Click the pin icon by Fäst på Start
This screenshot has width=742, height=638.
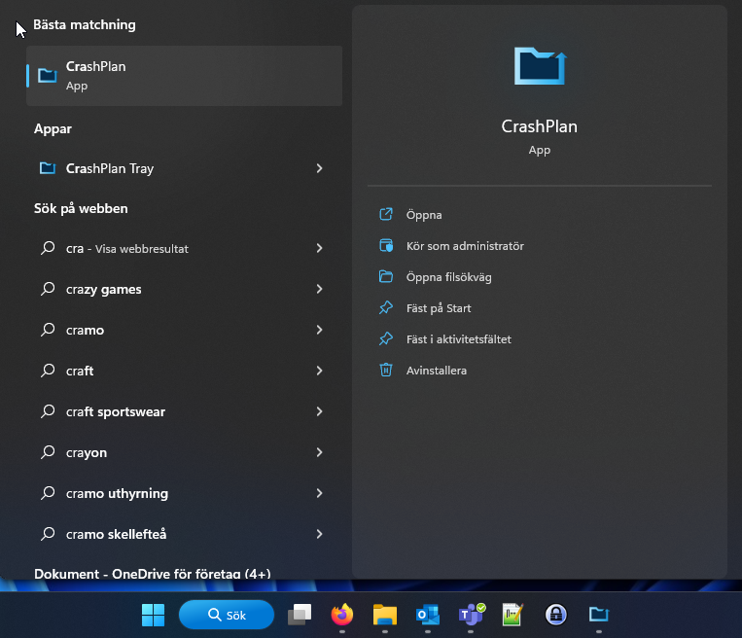click(386, 308)
